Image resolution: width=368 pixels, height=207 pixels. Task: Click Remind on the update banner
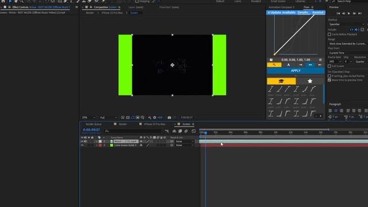tap(318, 13)
